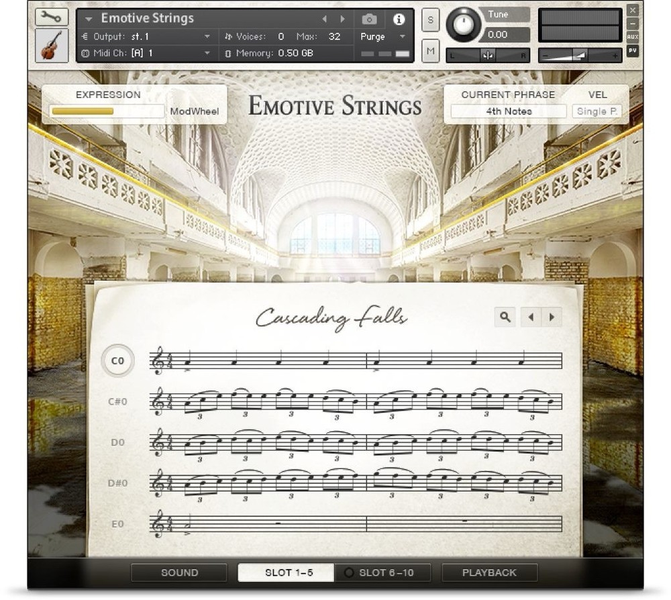This screenshot has width=671, height=600.
Task: Toggle Solo on the instrument header
Action: 429,21
